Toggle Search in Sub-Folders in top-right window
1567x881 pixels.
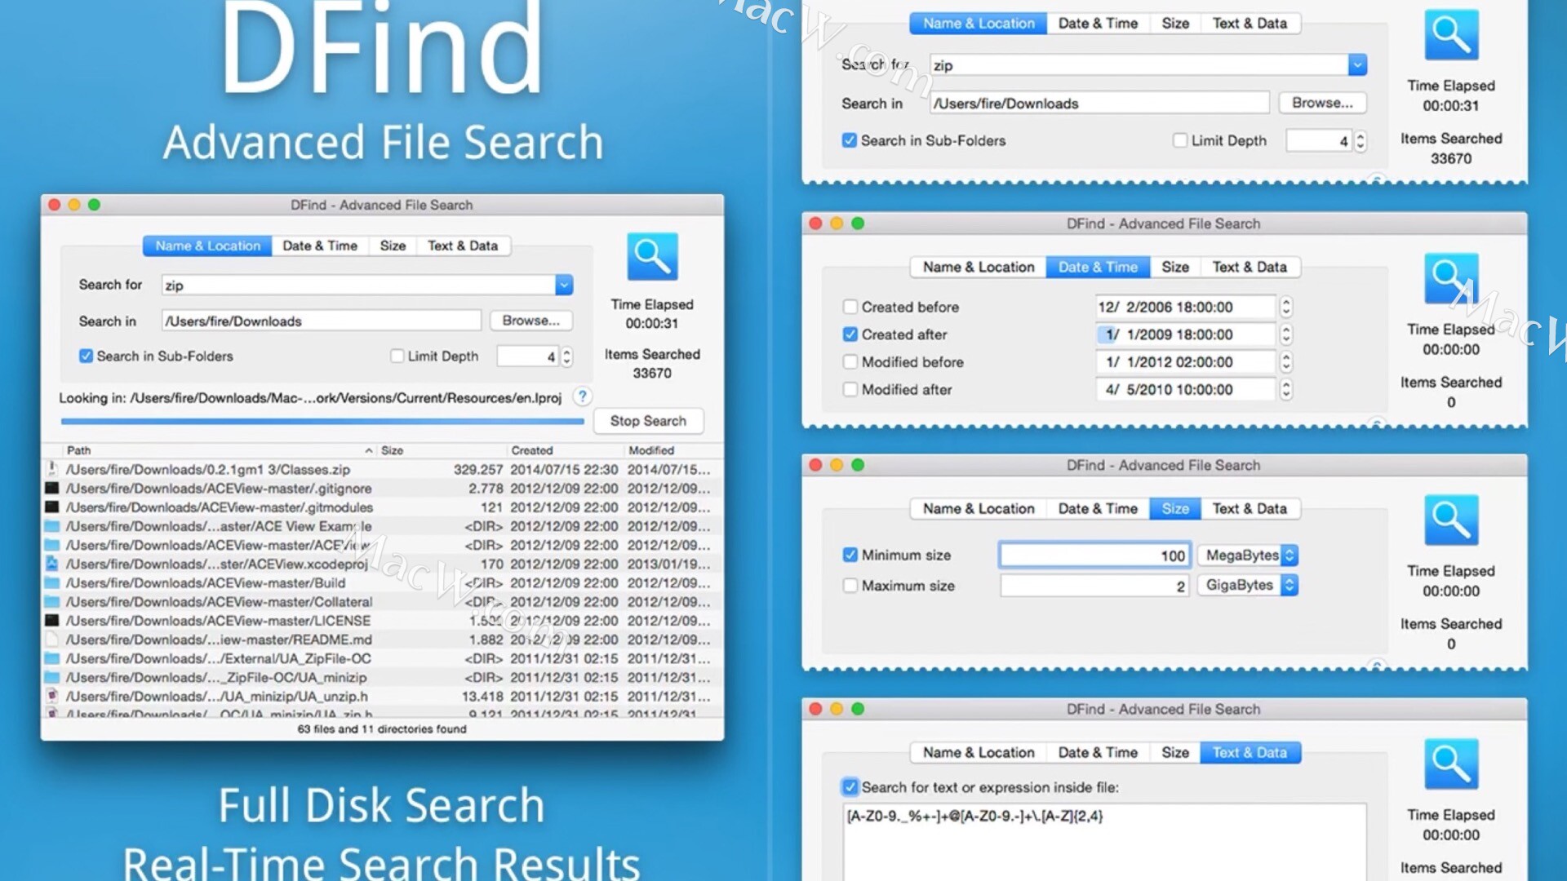pyautogui.click(x=850, y=140)
